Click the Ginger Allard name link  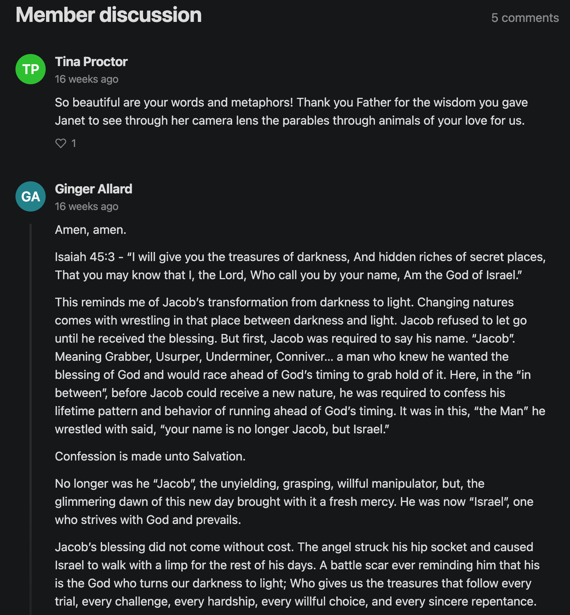click(94, 189)
